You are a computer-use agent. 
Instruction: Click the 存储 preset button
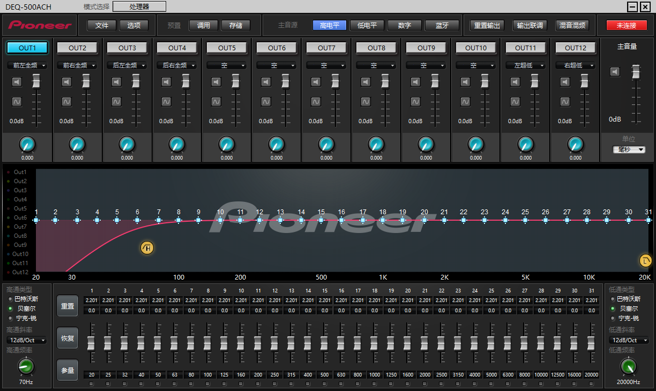click(236, 25)
